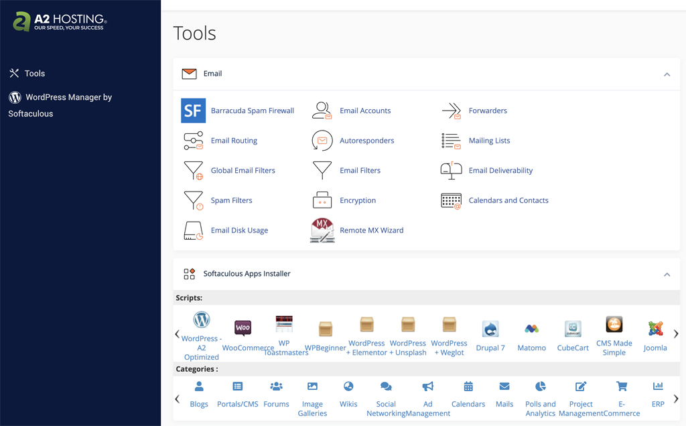Screen dimensions: 686x426
Task: Open the Global Email Filters link
Action: point(243,171)
